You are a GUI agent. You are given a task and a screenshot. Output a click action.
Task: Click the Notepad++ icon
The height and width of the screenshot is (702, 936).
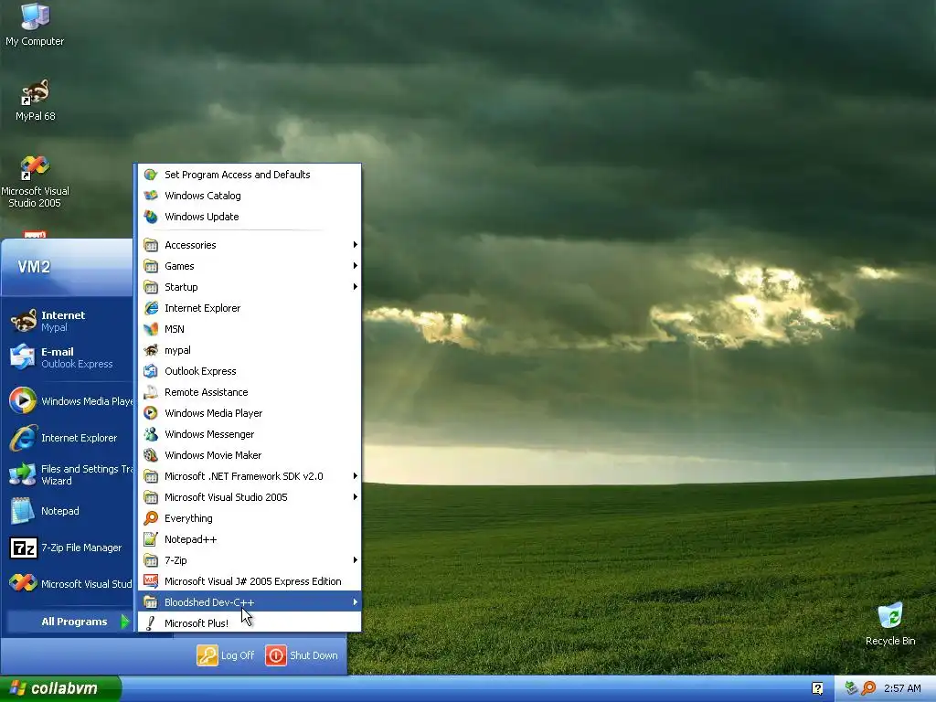tap(151, 539)
